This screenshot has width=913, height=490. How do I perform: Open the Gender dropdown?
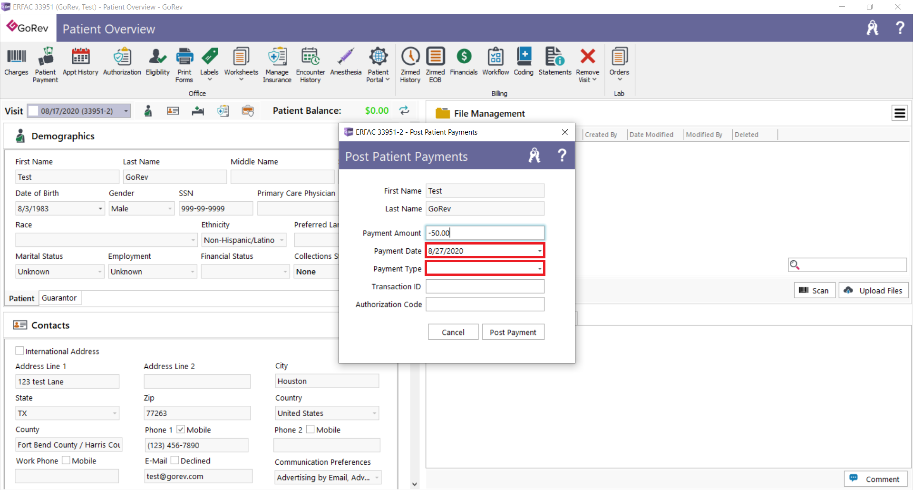click(170, 208)
